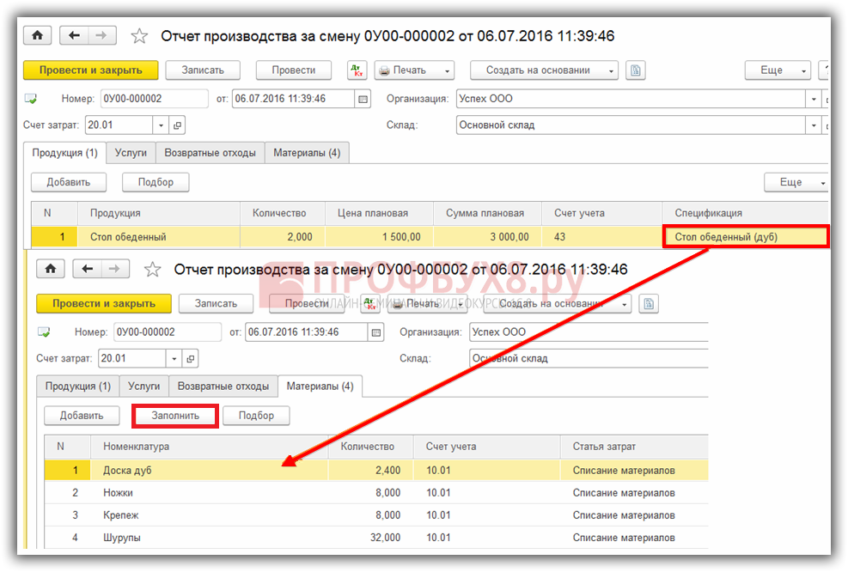The image size is (848, 572).
Task: Open the calendar picker beside the lower window date
Action: 375,332
